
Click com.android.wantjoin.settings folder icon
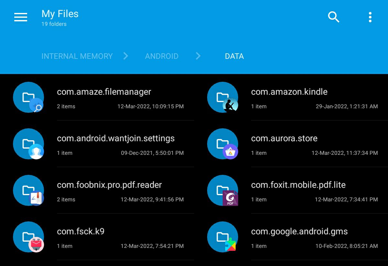coord(28,144)
